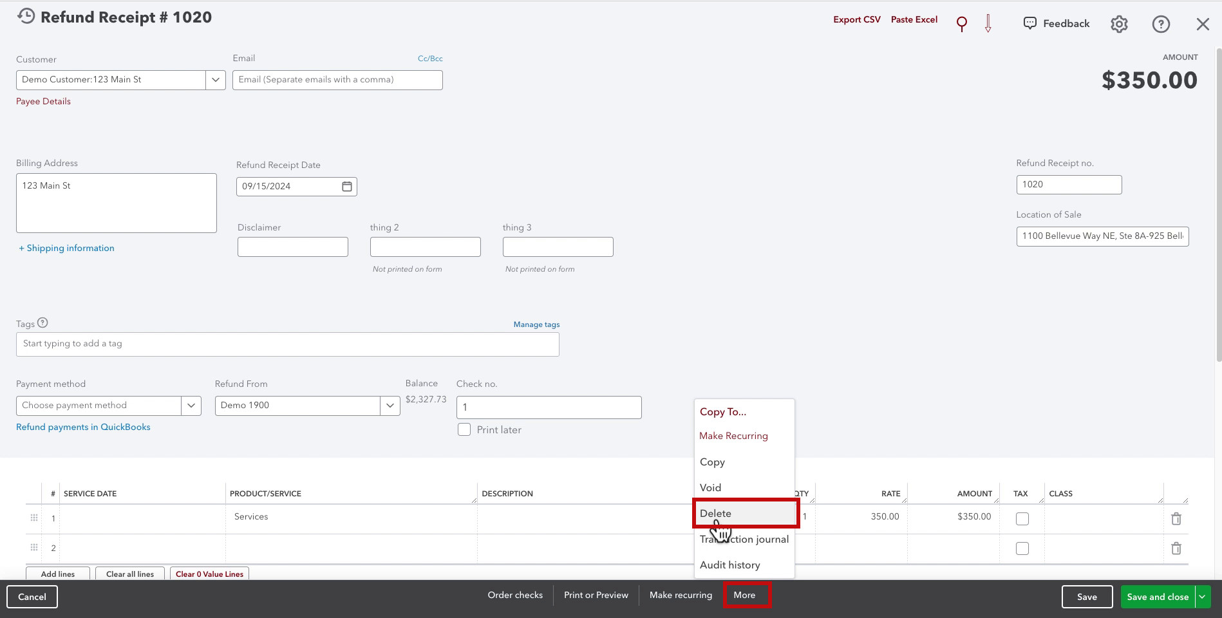Click the Disclaimer input field
1222x618 pixels.
(293, 247)
